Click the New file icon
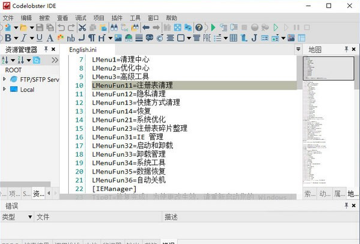The height and width of the screenshot is (244, 360). [x=8, y=28]
